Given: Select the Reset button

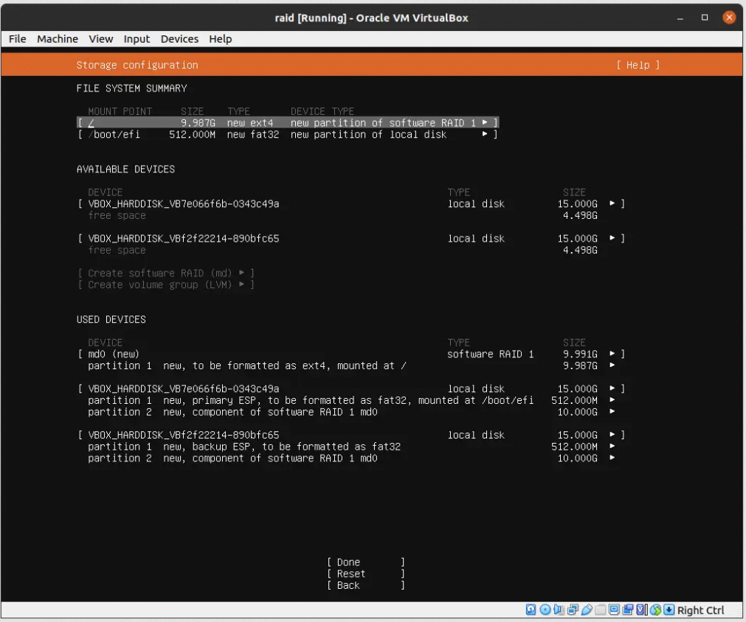Looking at the screenshot, I should tap(365, 573).
